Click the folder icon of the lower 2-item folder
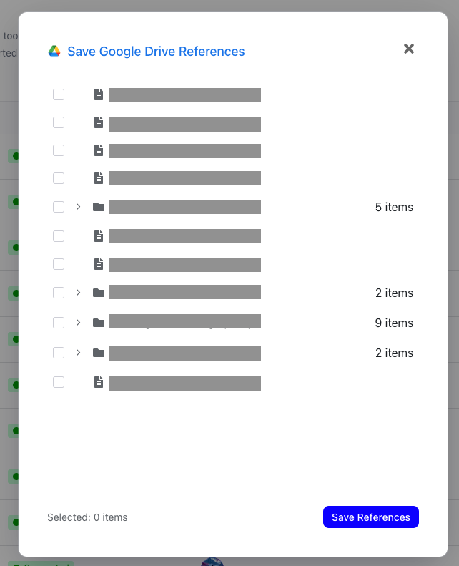 pyautogui.click(x=99, y=353)
